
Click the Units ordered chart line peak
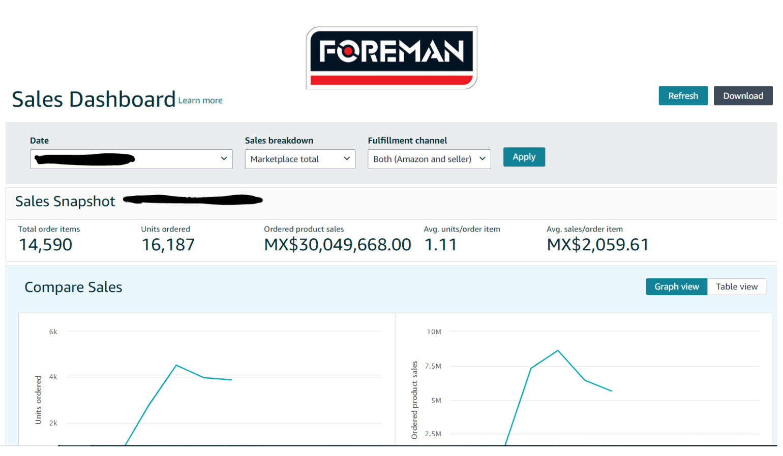176,365
